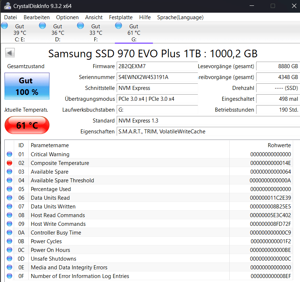Screen dimensions: 300x282
Task: Click status dot for Media and Data Integrity Errors
Action: [x=9, y=267]
